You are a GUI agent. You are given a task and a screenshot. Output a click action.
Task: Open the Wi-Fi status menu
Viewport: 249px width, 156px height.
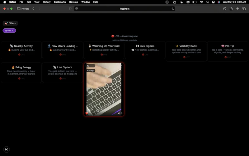201,2
